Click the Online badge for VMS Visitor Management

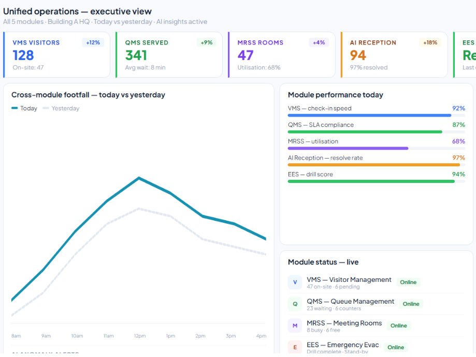coord(408,282)
